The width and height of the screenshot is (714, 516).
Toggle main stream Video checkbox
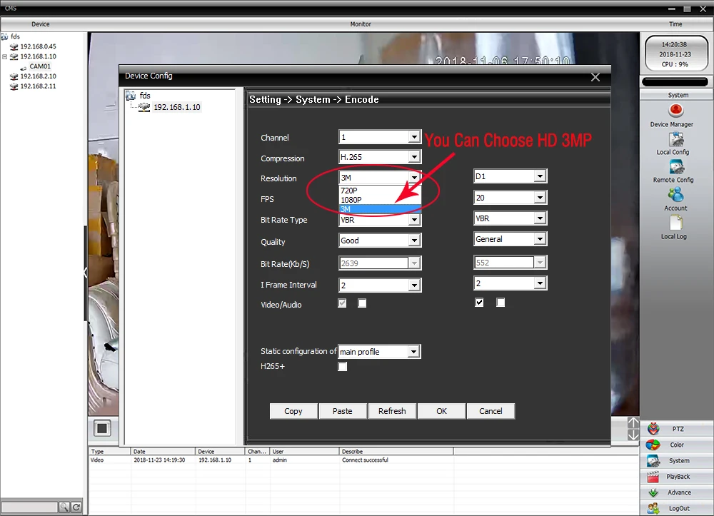[x=342, y=303]
